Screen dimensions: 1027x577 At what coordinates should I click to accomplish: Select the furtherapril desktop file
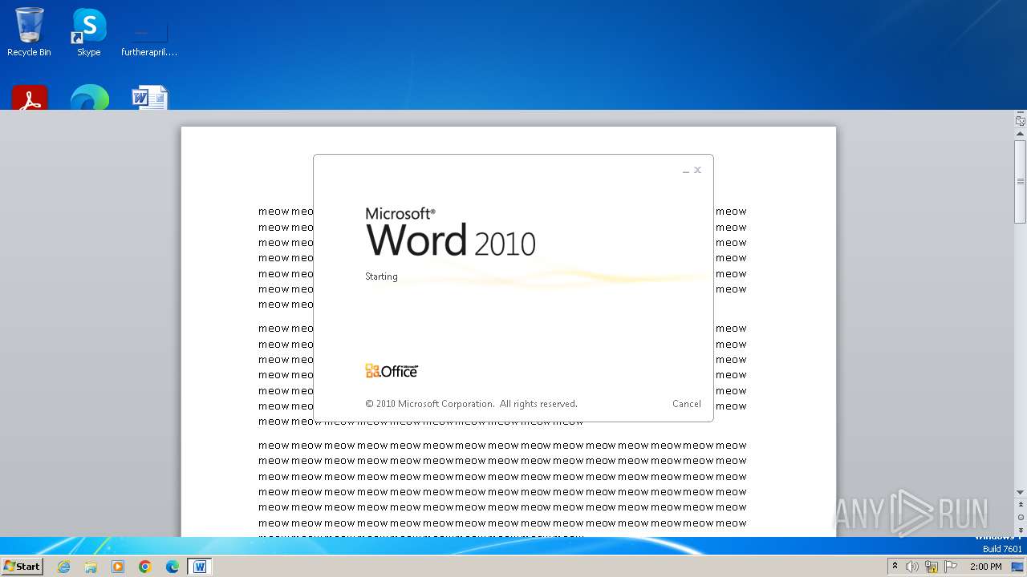pos(149,38)
